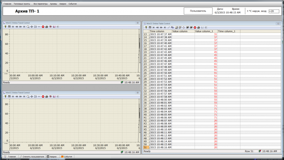Open the Архивы menu
The image size is (284, 160).
pyautogui.click(x=53, y=4)
